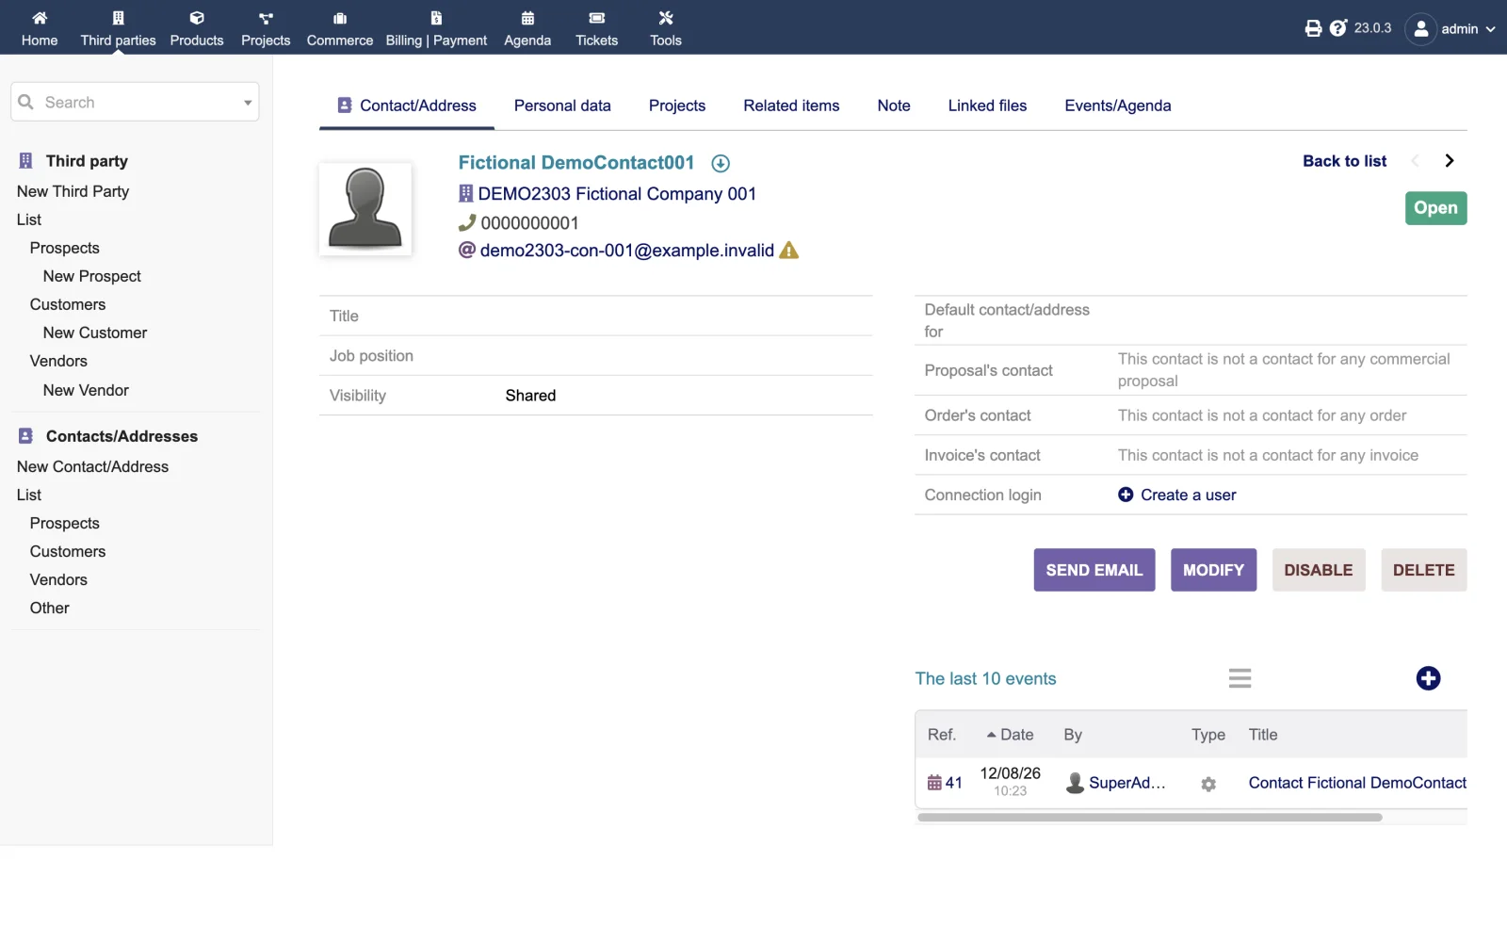Screen dimensions: 1507x942
Task: Click New Vendor in sidebar
Action: pyautogui.click(x=86, y=390)
